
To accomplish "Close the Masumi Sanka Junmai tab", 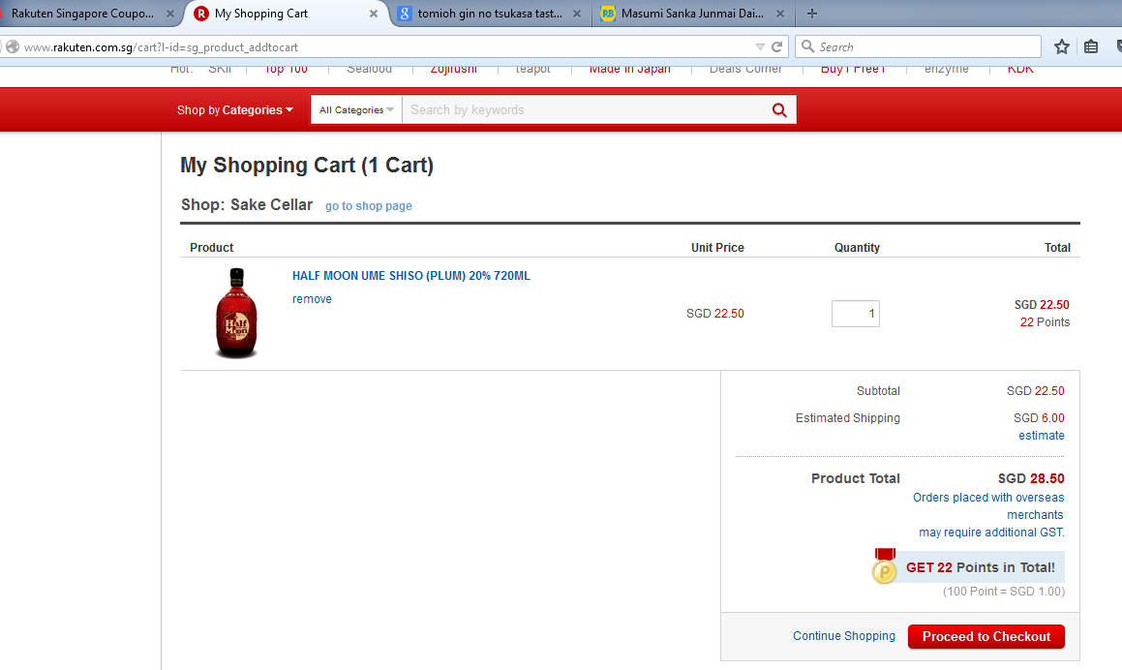I will 780,14.
